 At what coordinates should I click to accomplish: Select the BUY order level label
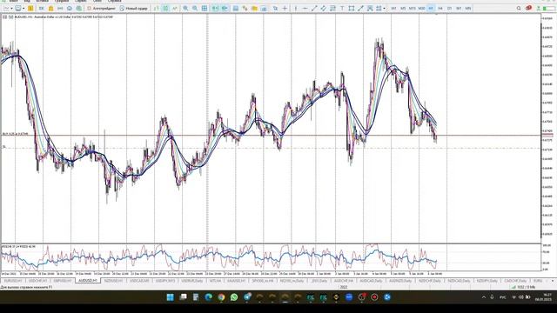(16, 134)
